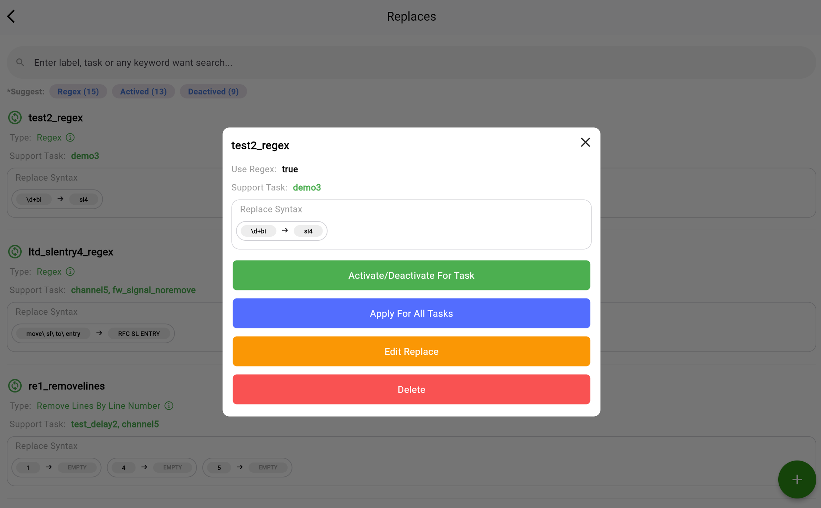Filter by Deactived (9) suggestion
821x508 pixels.
[x=213, y=92]
